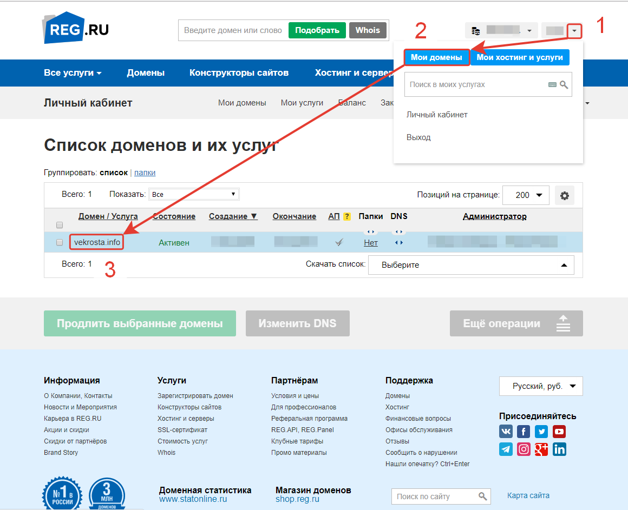Click the Изменить DNS button

(x=298, y=323)
